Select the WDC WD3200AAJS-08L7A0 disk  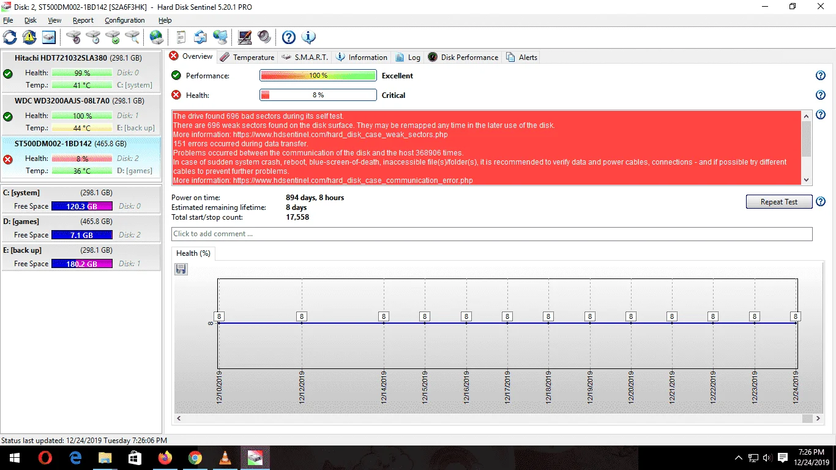pyautogui.click(x=81, y=115)
